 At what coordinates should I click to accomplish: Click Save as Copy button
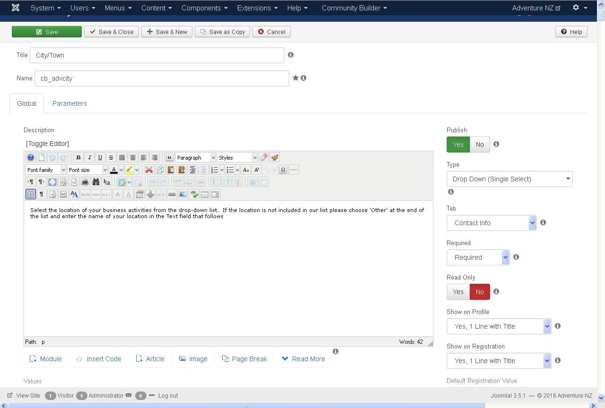(222, 32)
